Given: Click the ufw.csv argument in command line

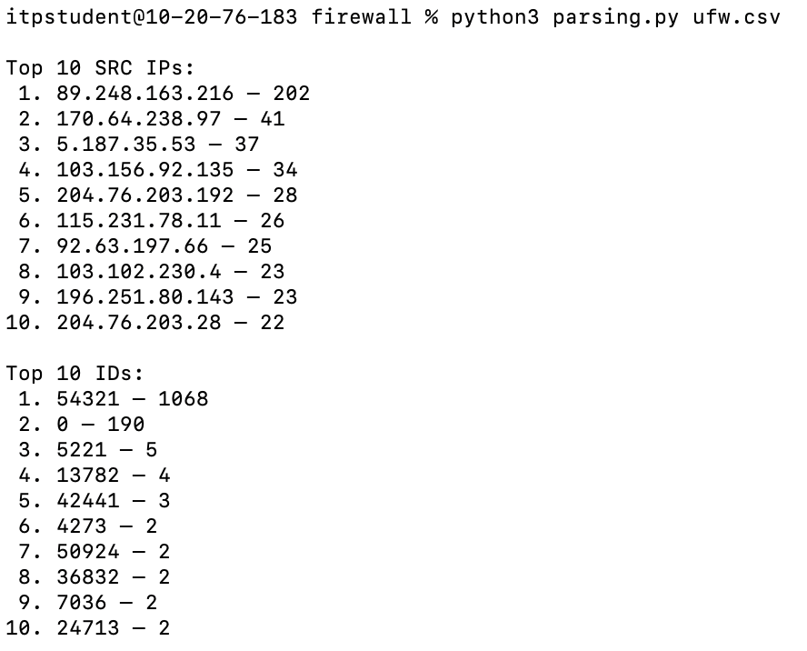Looking at the screenshot, I should pos(736,18).
